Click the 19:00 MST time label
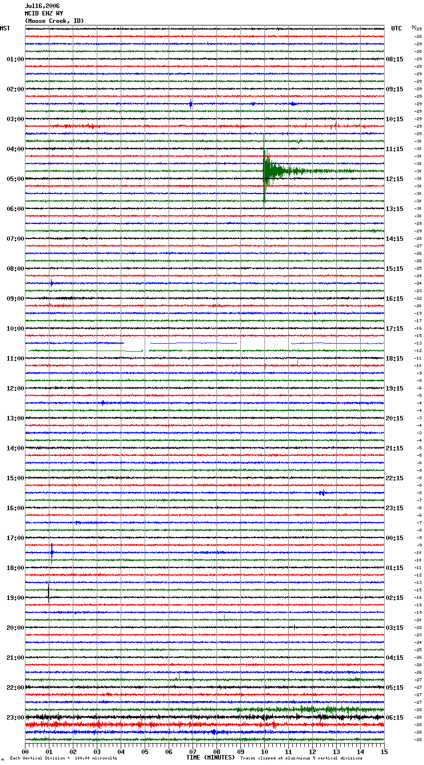 tap(15, 598)
